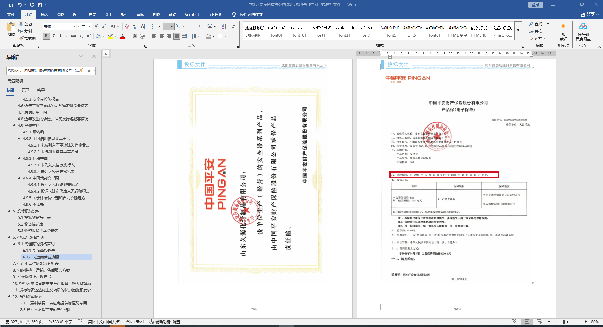This screenshot has width=603, height=327.
Task: Close the navigation pane
Action: 94,56
